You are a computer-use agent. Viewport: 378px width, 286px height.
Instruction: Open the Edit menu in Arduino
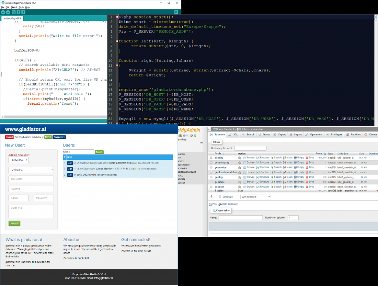[7, 7]
